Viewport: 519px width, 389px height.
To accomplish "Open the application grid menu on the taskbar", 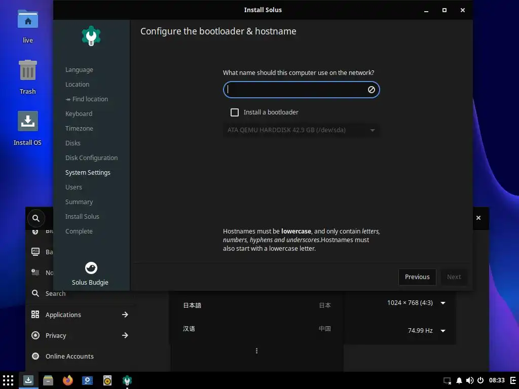I will point(8,380).
